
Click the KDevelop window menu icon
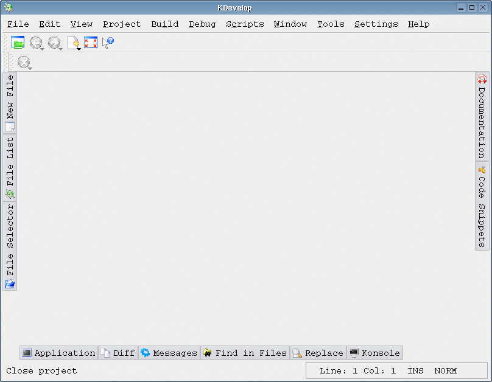click(x=9, y=7)
